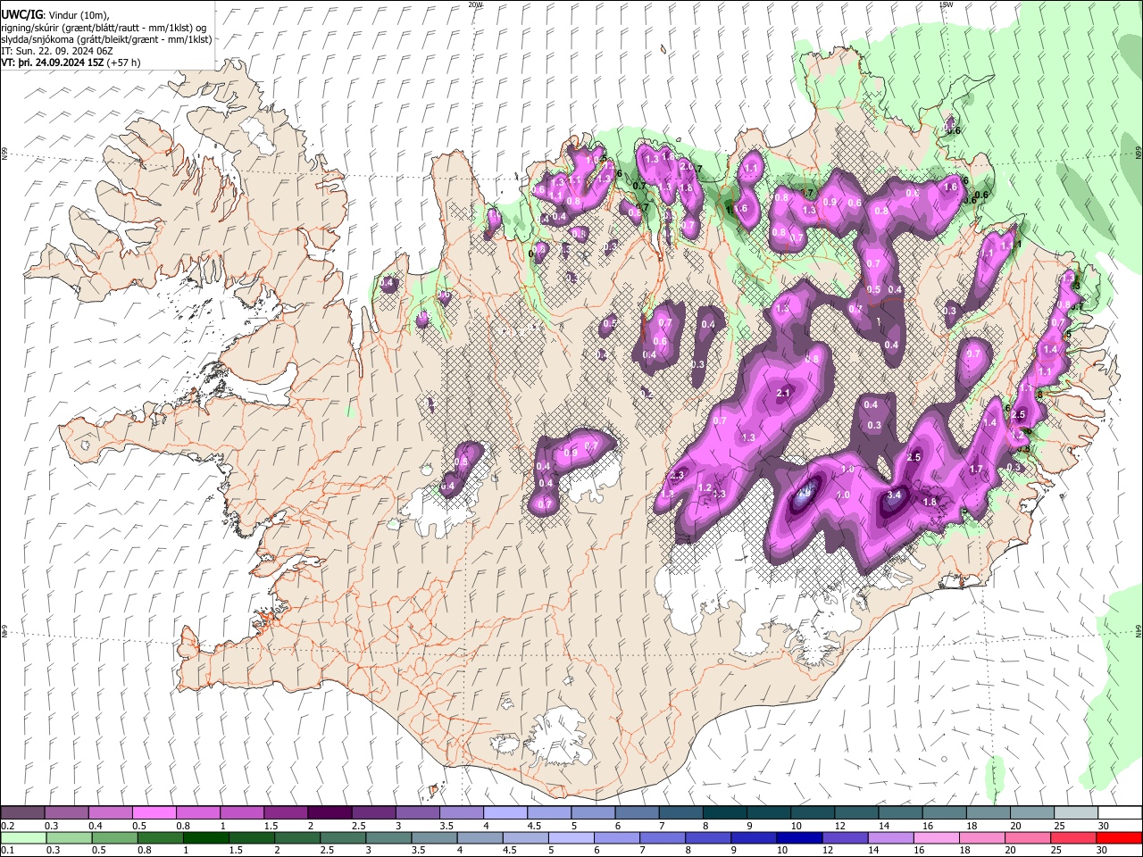Click the '0.2' label under purple legend

coord(7,826)
